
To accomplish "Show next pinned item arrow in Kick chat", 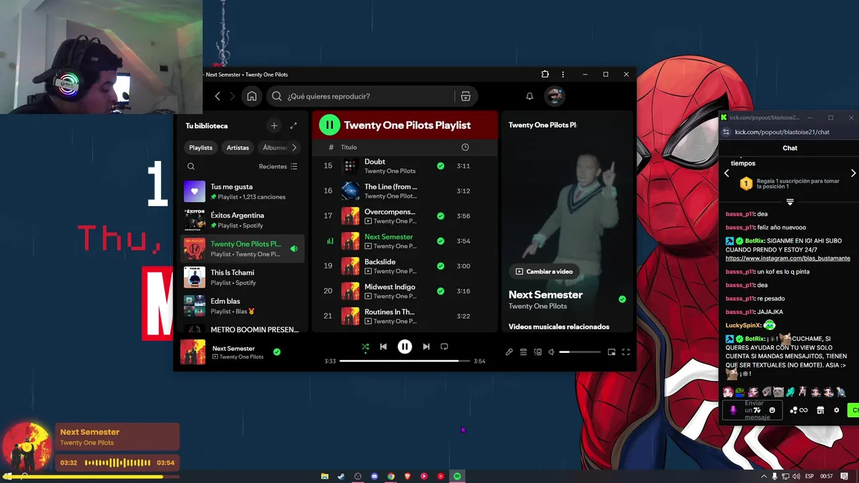I will [x=853, y=173].
